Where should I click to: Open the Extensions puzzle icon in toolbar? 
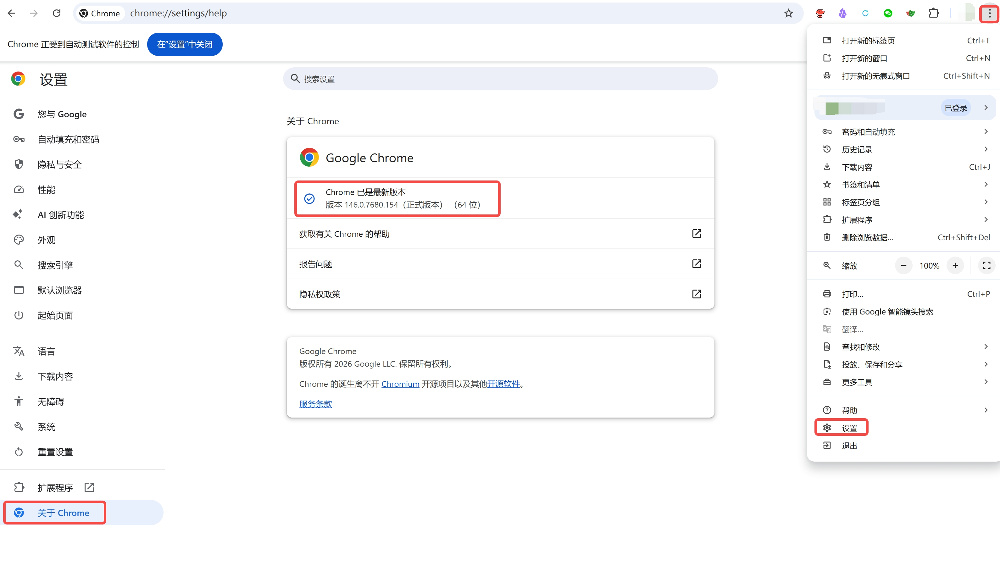click(x=933, y=13)
